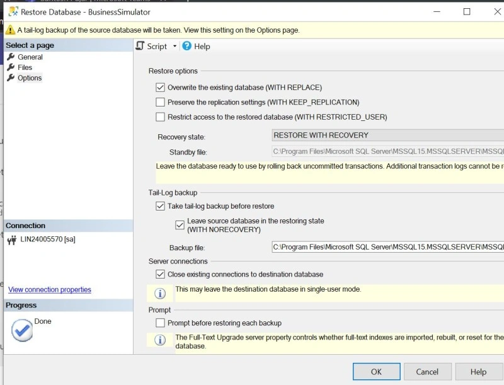
Task: Click the blue Help question mark icon
Action: tap(186, 46)
